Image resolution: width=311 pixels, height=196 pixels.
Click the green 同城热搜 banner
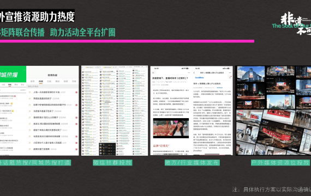[13, 74]
